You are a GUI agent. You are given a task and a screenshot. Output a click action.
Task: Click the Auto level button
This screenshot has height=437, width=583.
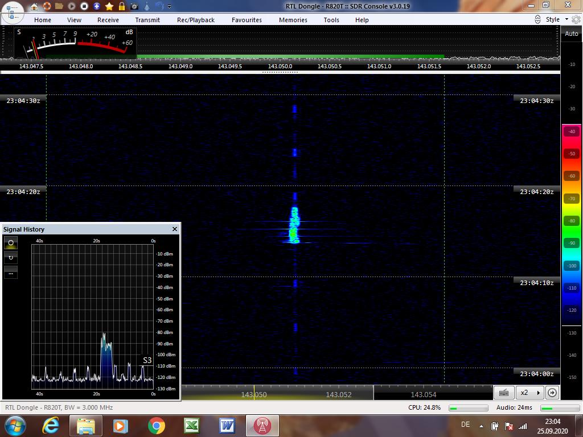[x=572, y=34]
